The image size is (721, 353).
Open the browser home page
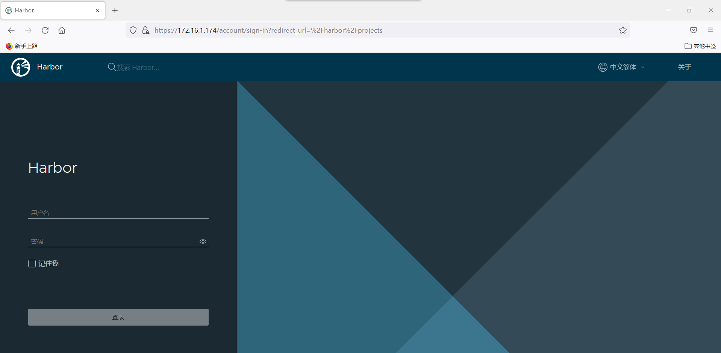[x=62, y=30]
